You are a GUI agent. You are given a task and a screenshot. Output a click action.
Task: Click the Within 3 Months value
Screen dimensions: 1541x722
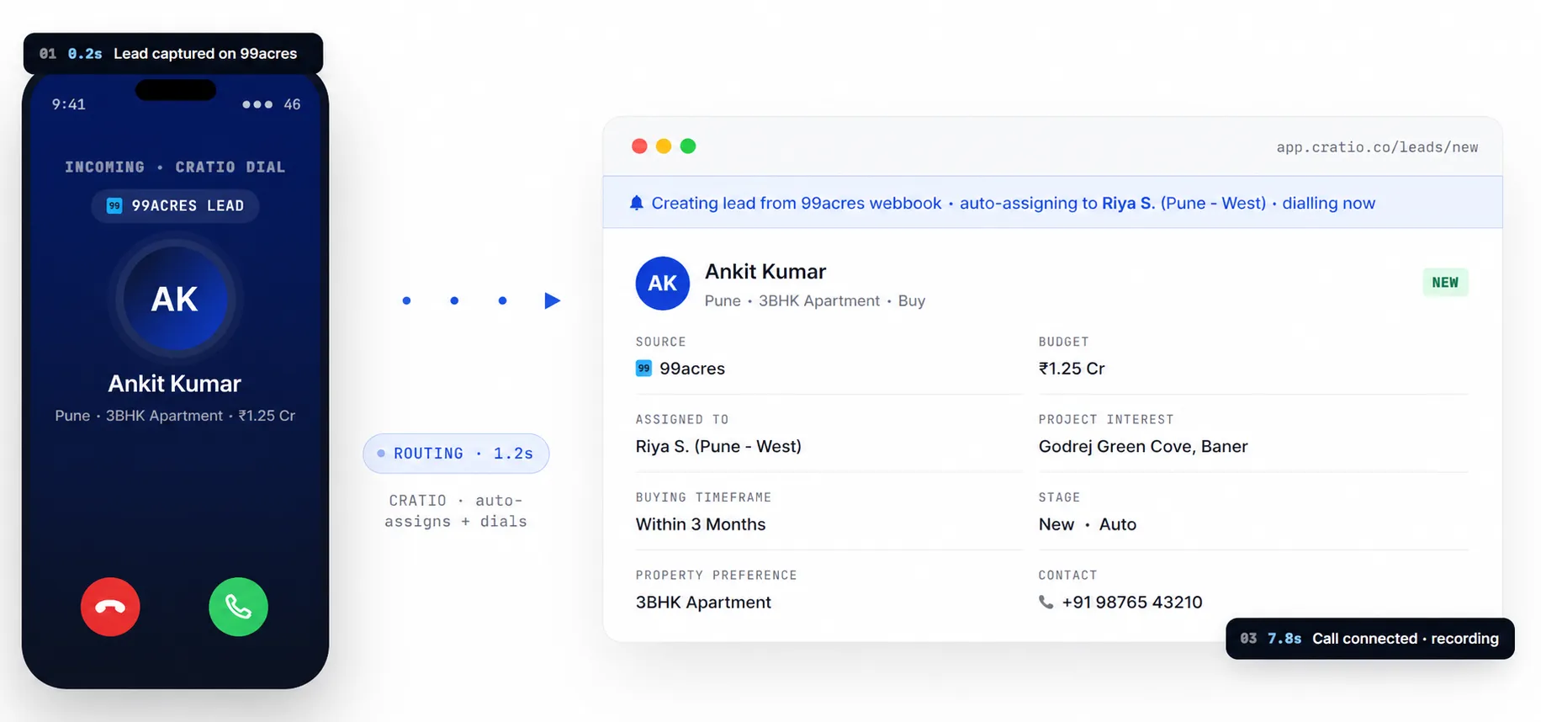tap(701, 524)
